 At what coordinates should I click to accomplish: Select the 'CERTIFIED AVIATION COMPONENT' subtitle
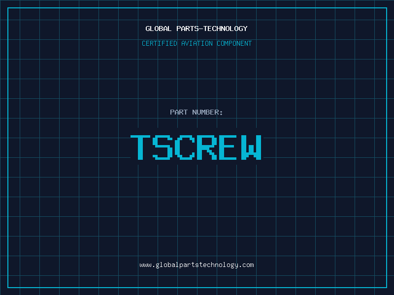(197, 43)
